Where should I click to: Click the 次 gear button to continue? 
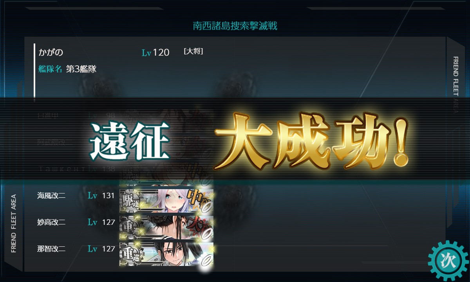[448, 259]
